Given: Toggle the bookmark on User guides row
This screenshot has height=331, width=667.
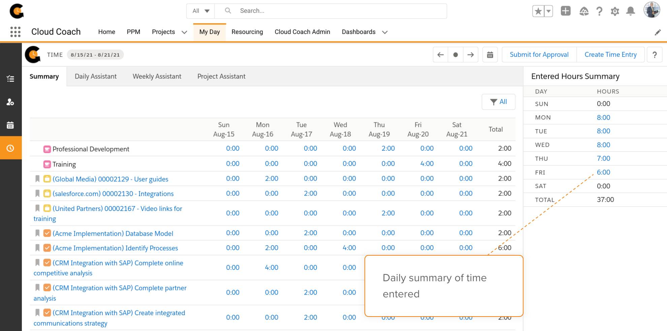Looking at the screenshot, I should tap(37, 179).
